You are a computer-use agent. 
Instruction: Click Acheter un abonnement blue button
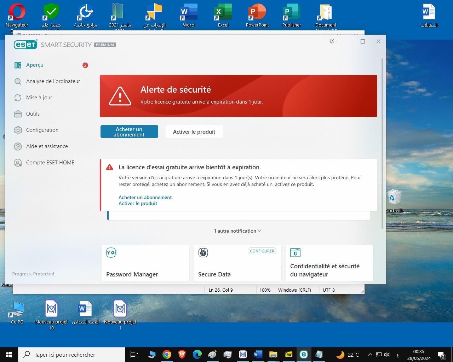[129, 132]
